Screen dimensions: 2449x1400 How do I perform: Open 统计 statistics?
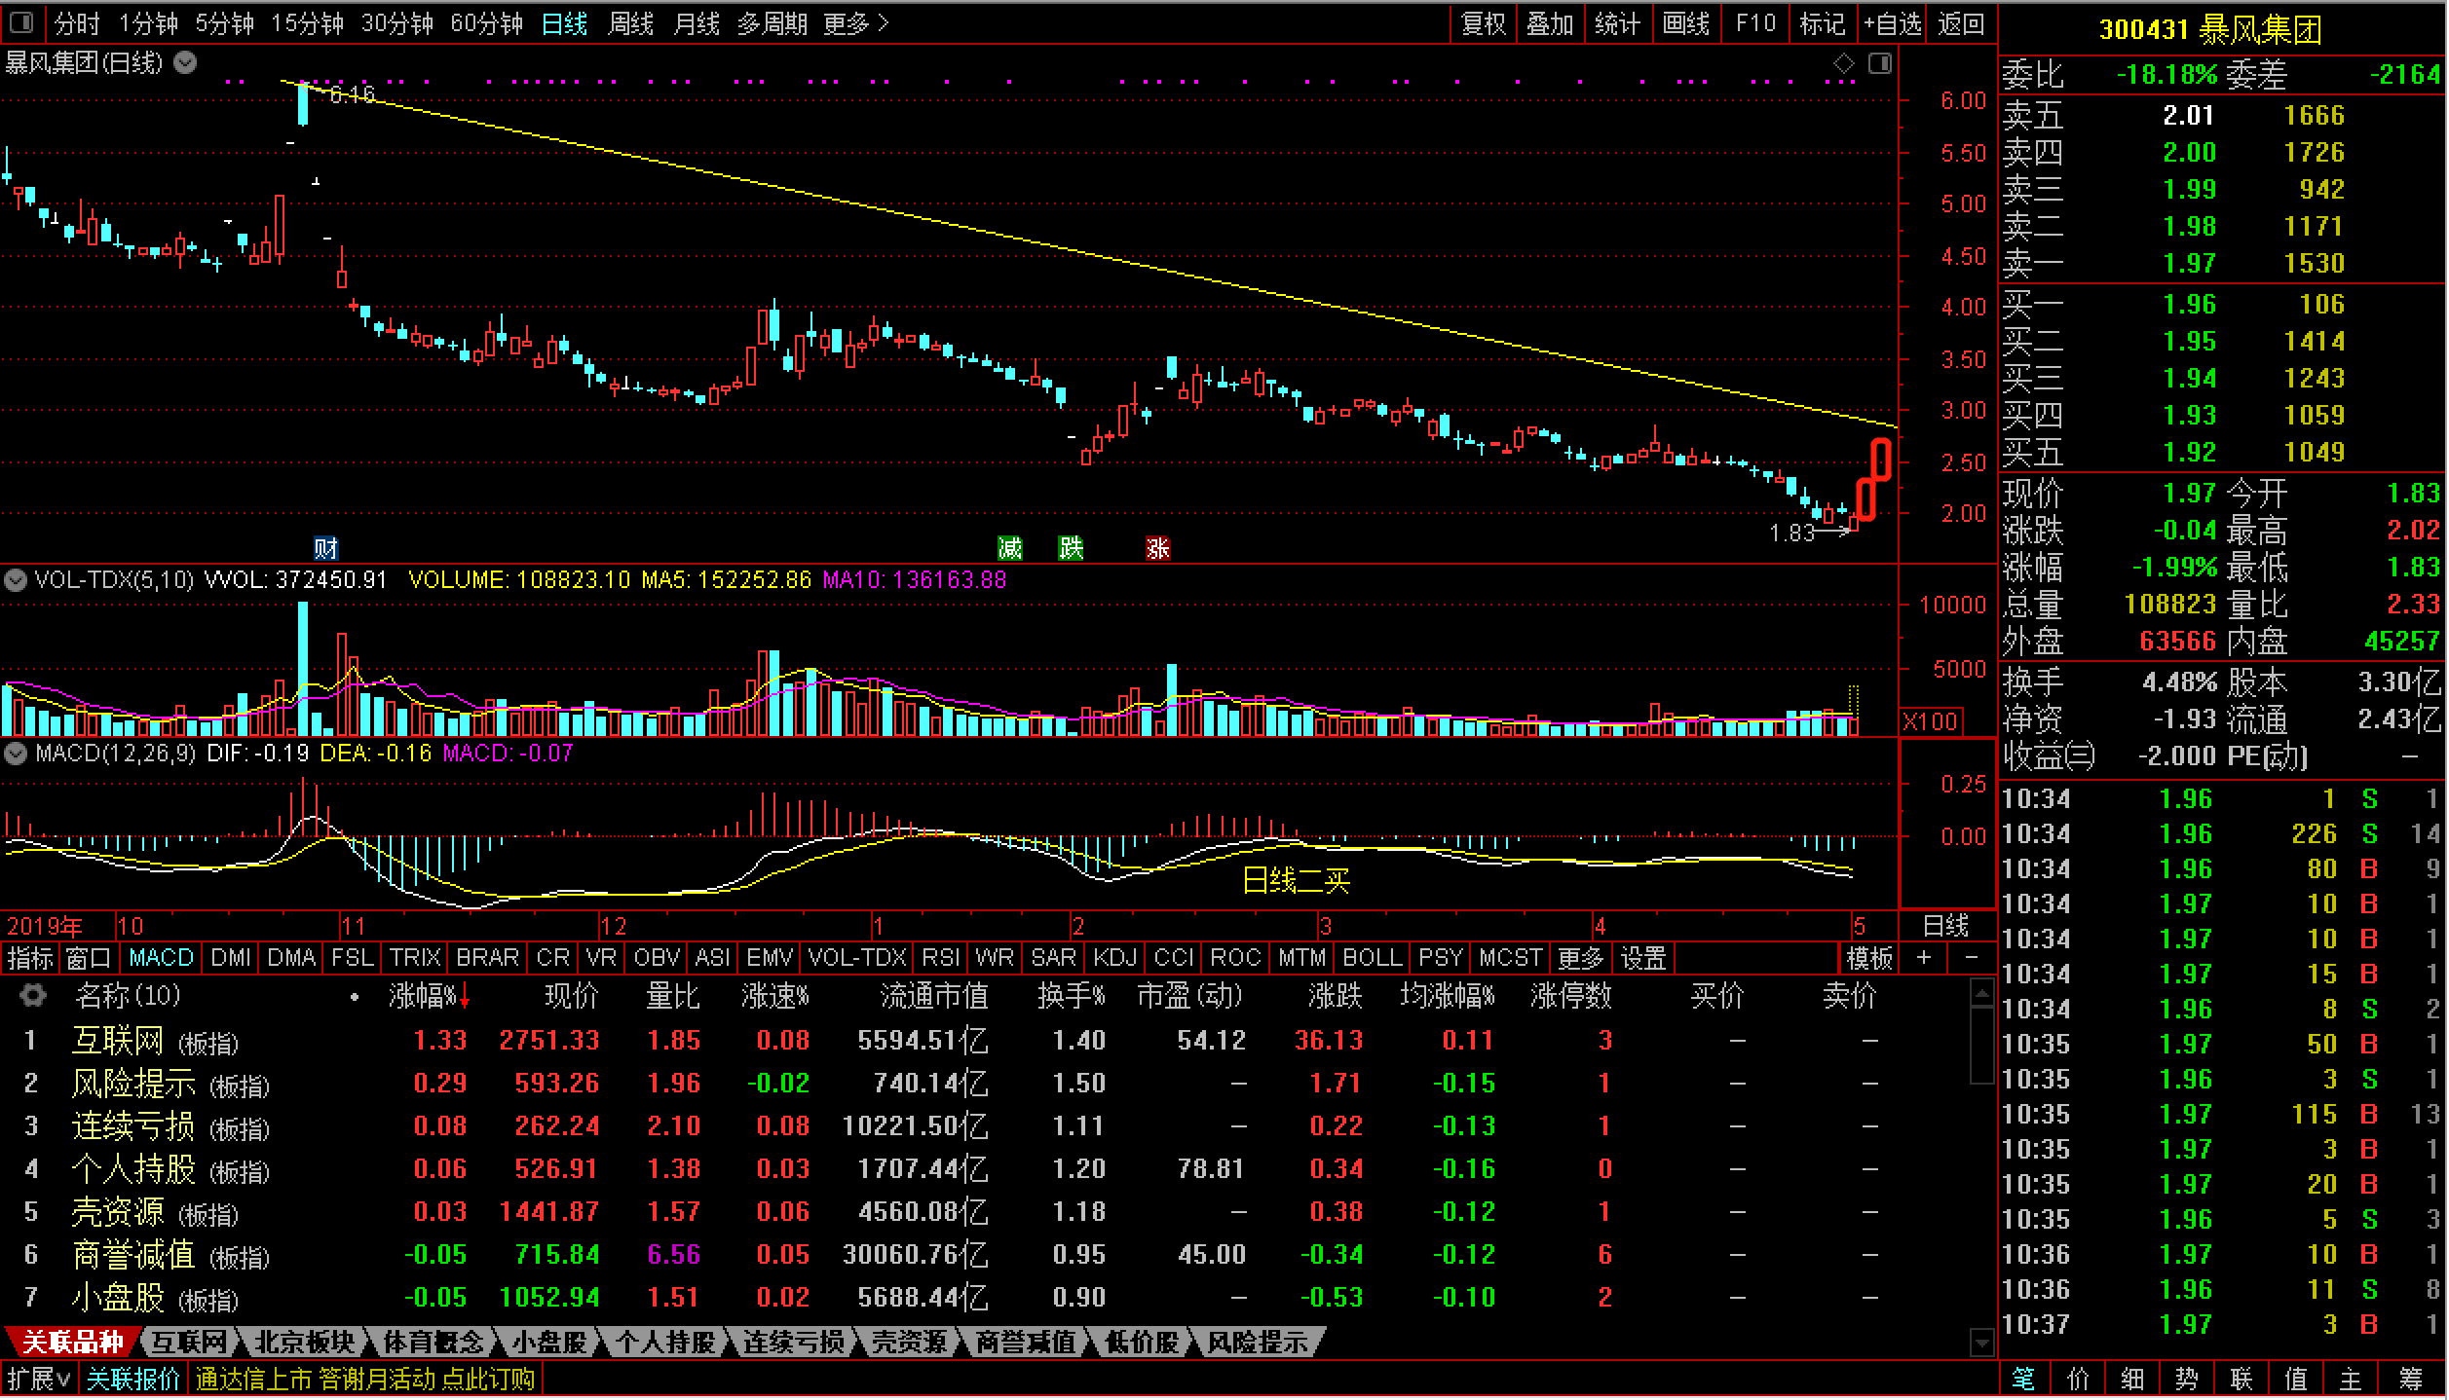pos(1618,23)
